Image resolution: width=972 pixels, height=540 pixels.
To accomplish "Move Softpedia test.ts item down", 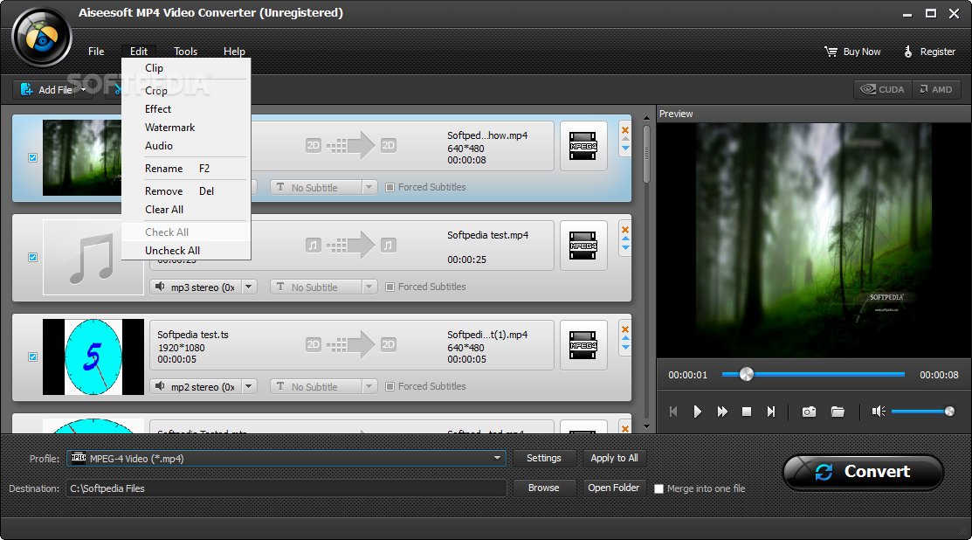I will click(x=625, y=347).
